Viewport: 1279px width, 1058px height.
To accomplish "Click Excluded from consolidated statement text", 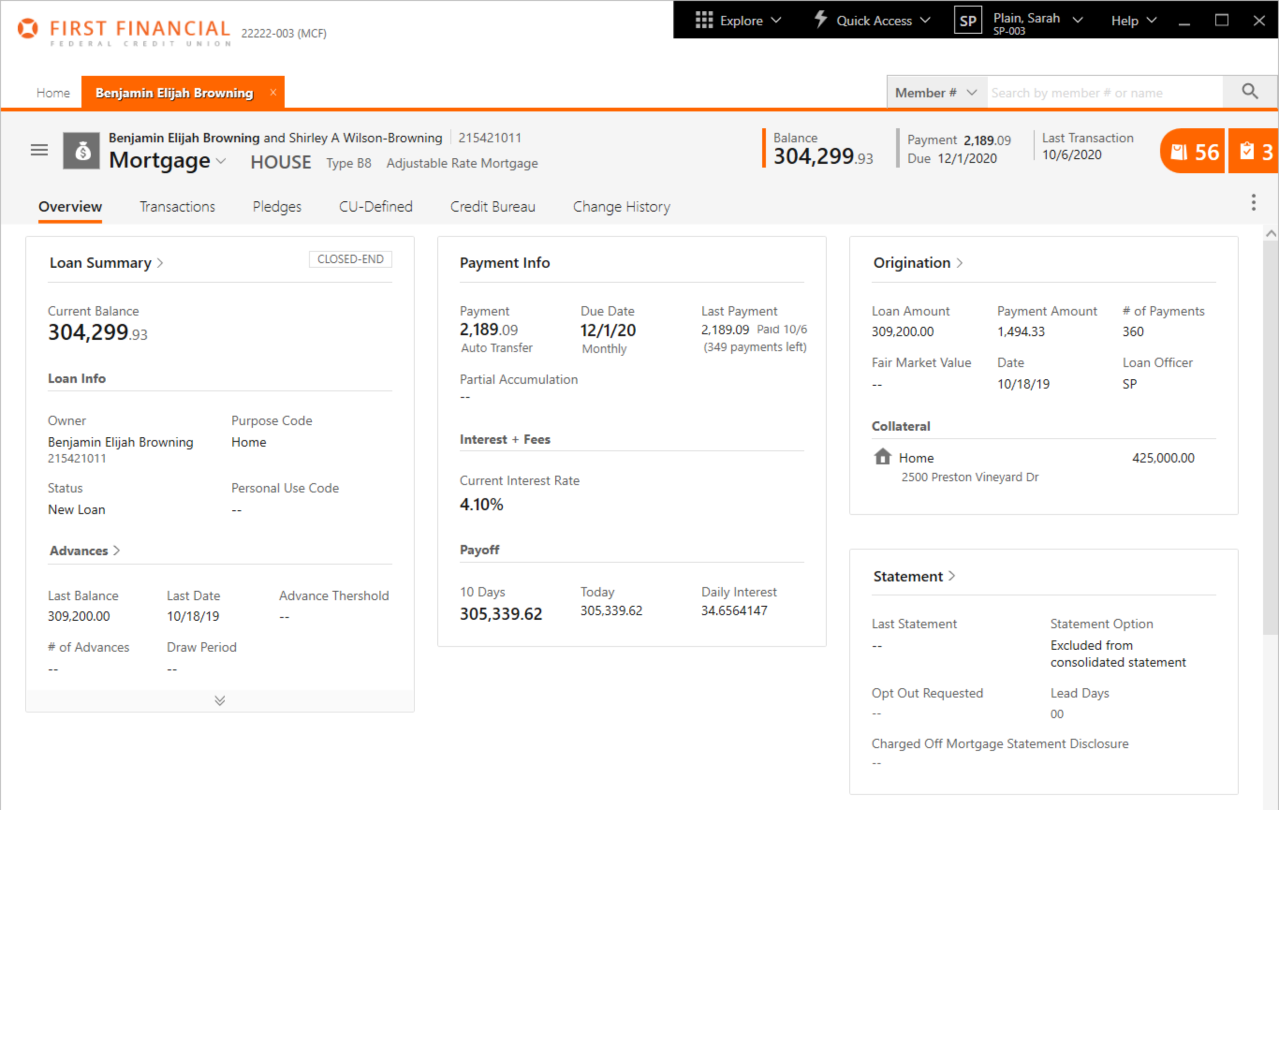I will (x=1117, y=654).
